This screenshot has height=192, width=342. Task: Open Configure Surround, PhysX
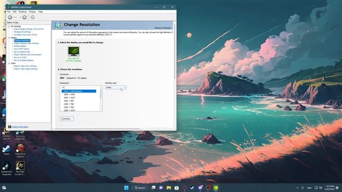(25, 35)
